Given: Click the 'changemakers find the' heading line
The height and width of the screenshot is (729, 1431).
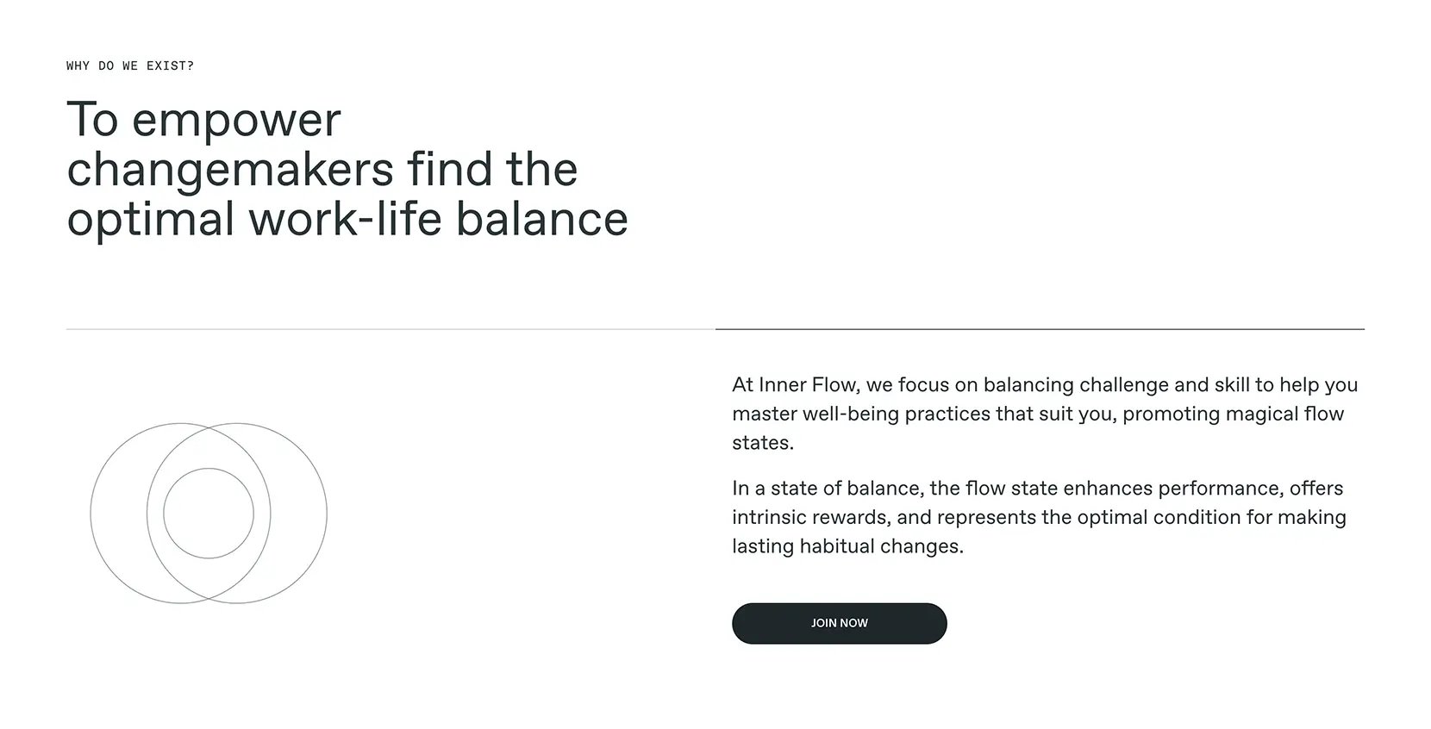Looking at the screenshot, I should (322, 169).
